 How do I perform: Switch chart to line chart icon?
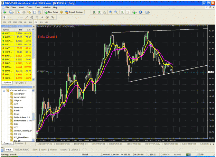(105, 12)
